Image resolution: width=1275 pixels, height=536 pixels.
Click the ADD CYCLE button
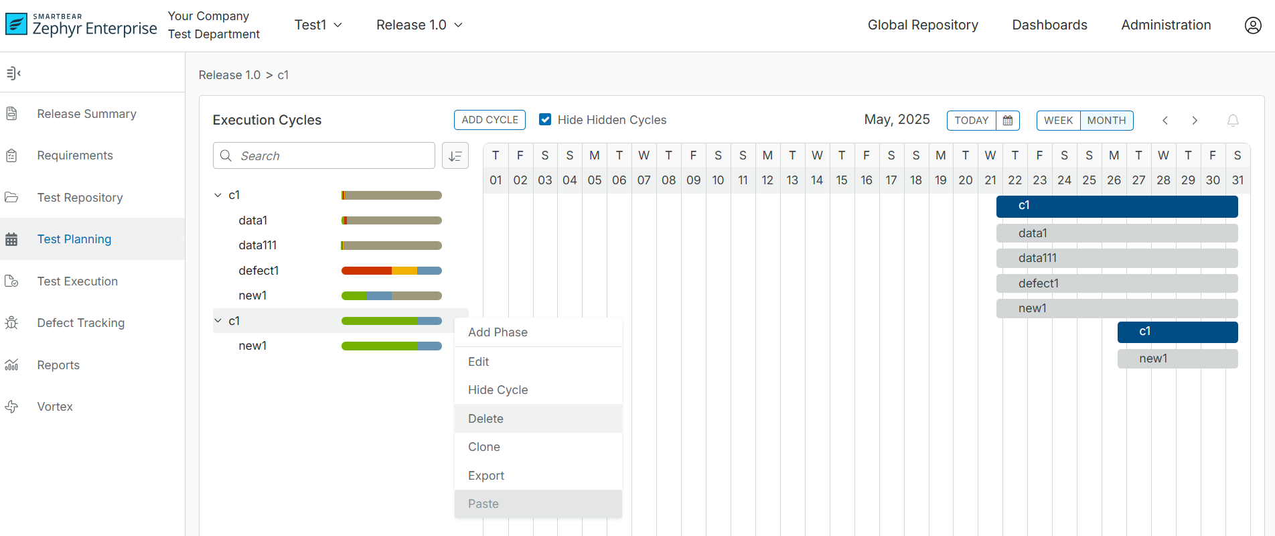tap(490, 120)
